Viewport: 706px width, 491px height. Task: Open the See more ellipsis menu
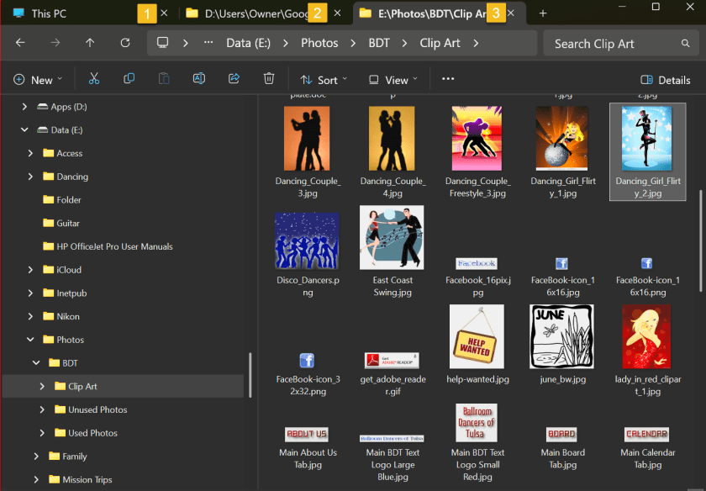(x=447, y=79)
